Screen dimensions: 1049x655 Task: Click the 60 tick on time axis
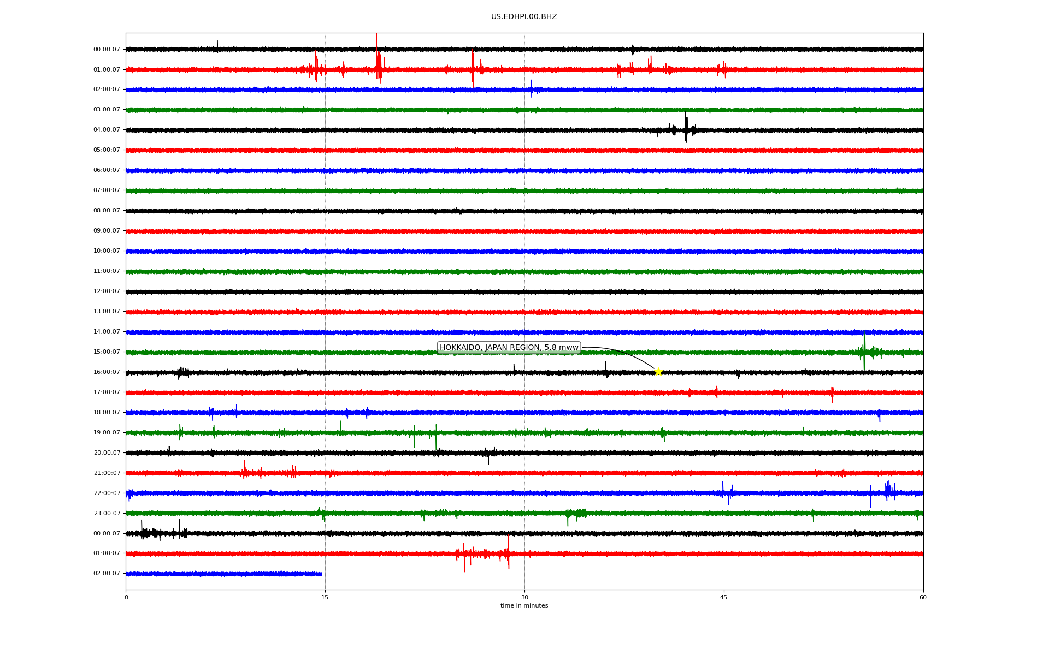click(923, 597)
